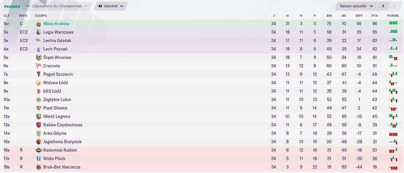Open the Général view dropdown
Screen dimensions: 404x173
[x=111, y=6]
